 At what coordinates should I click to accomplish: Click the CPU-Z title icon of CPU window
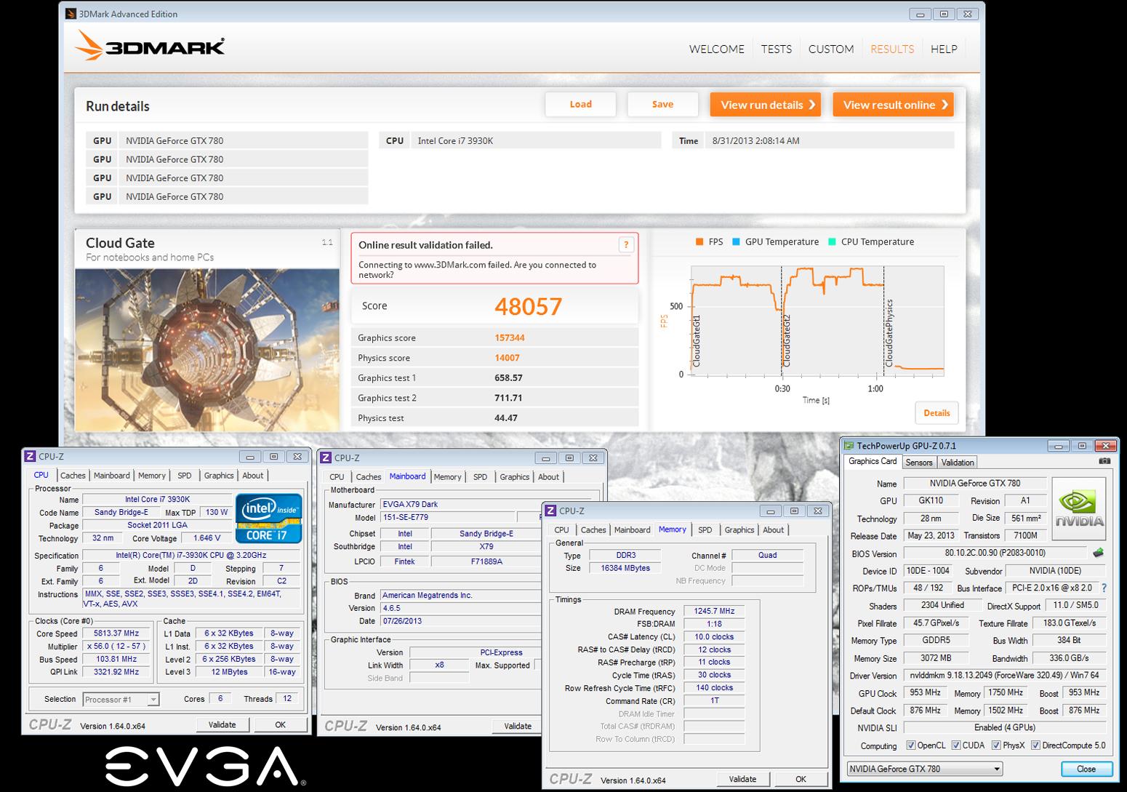tap(30, 457)
